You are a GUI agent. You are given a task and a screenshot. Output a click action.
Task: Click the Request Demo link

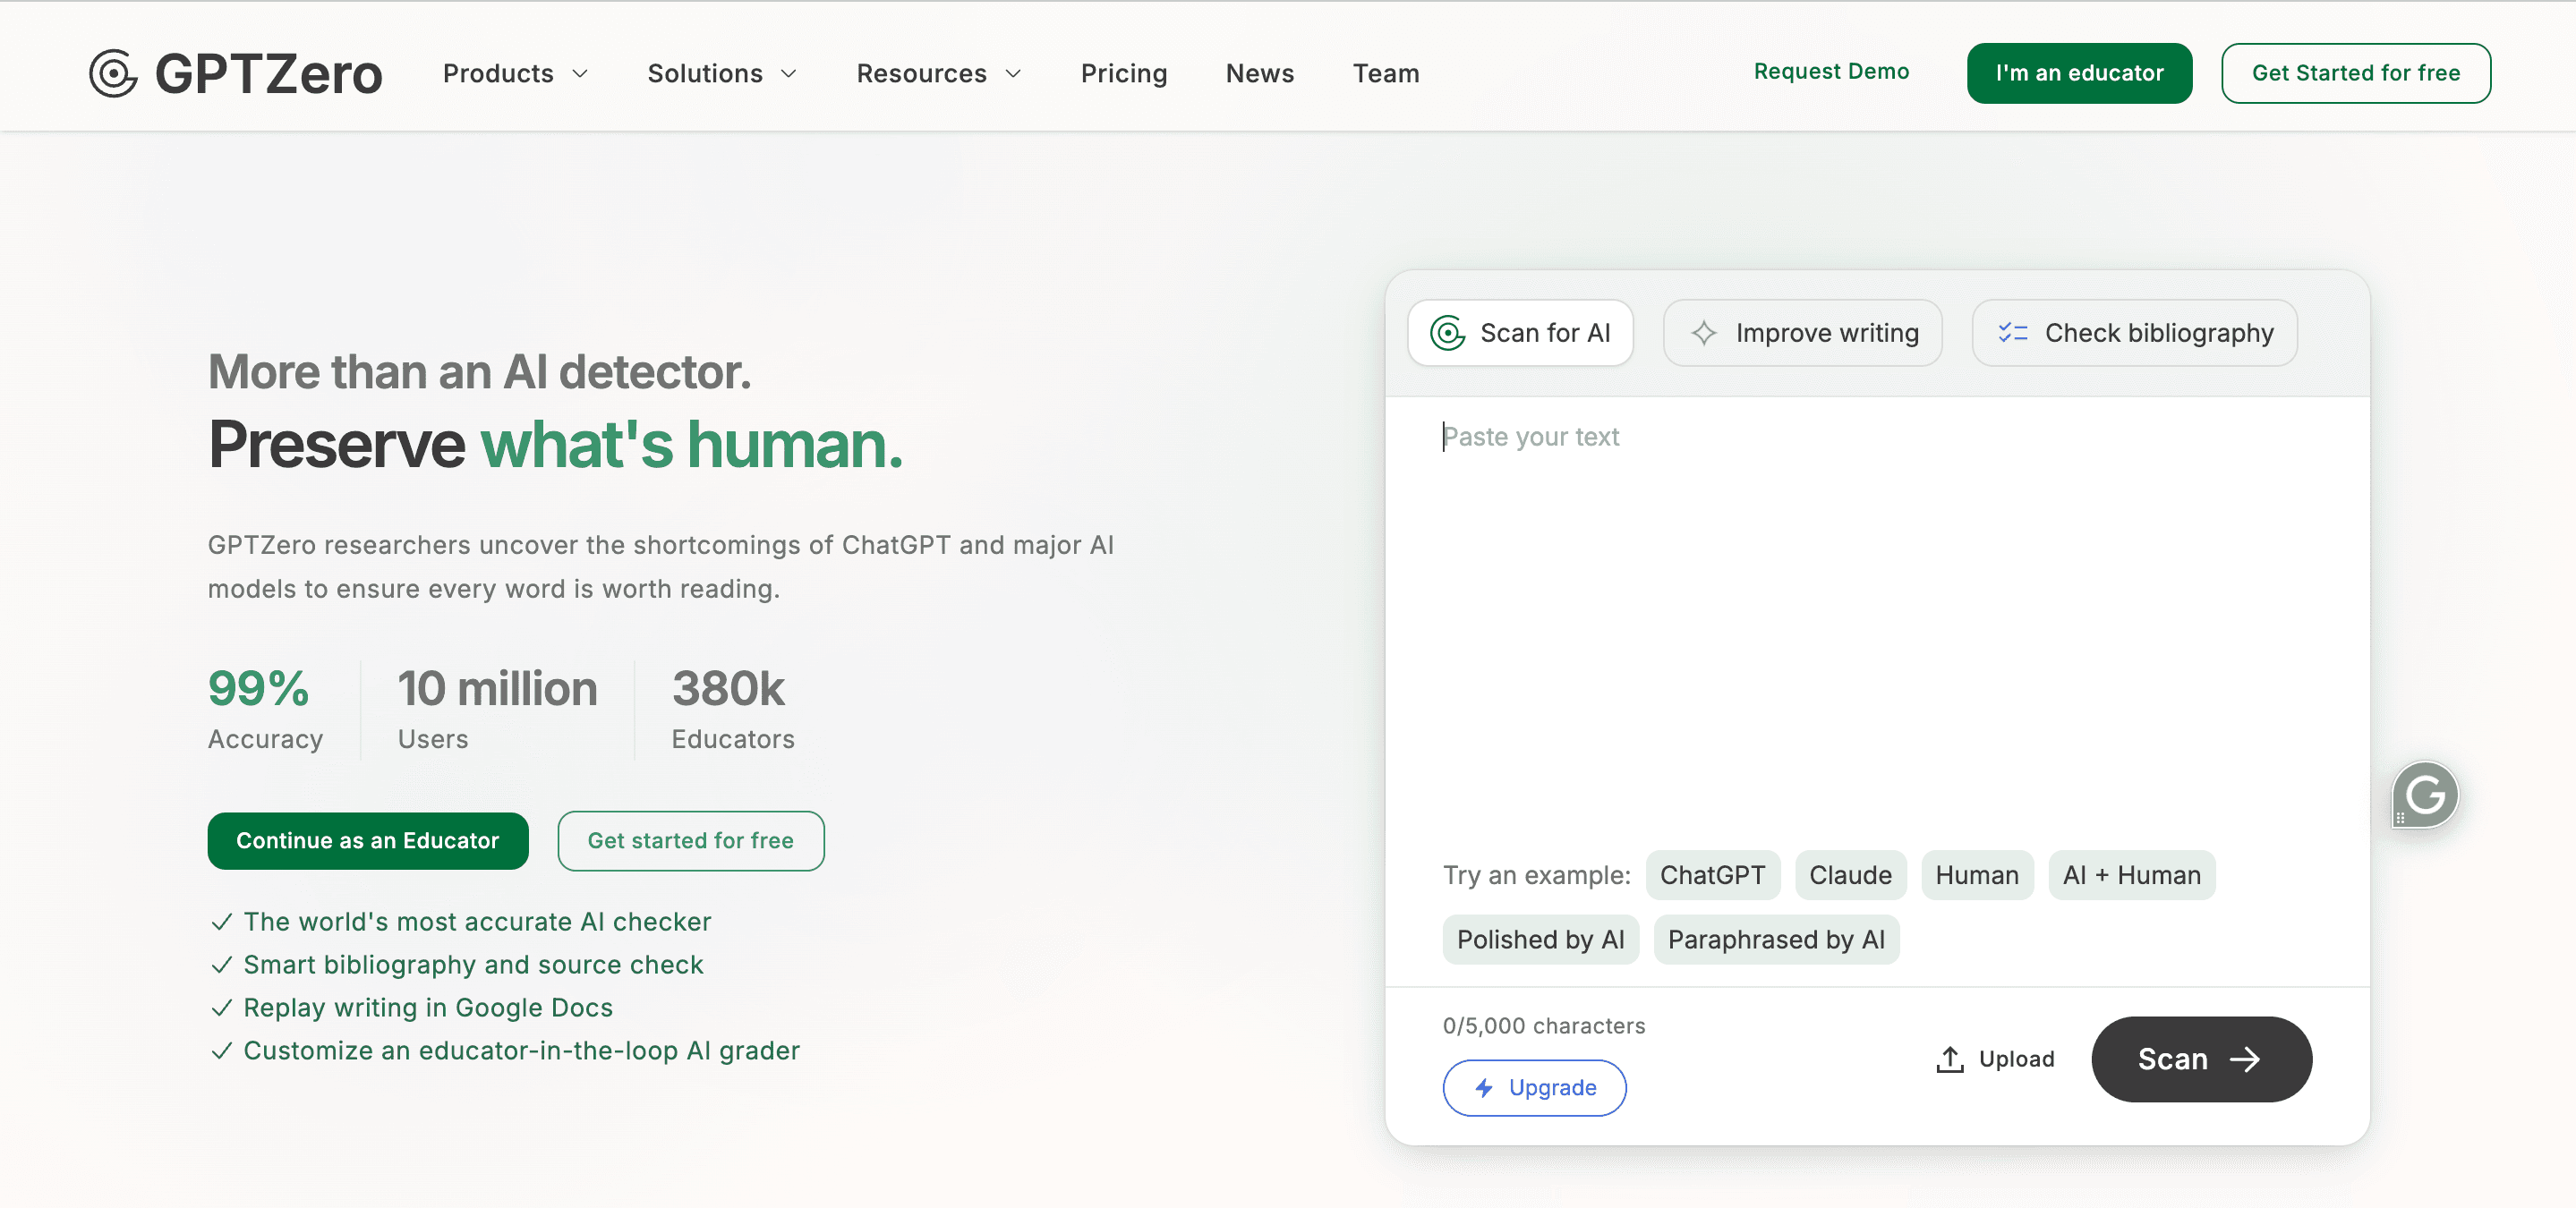tap(1831, 71)
